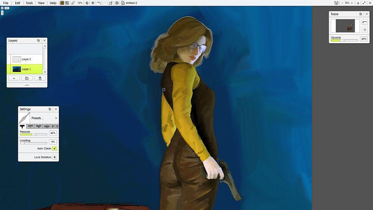Add a new layer with plus button

pos(14,78)
